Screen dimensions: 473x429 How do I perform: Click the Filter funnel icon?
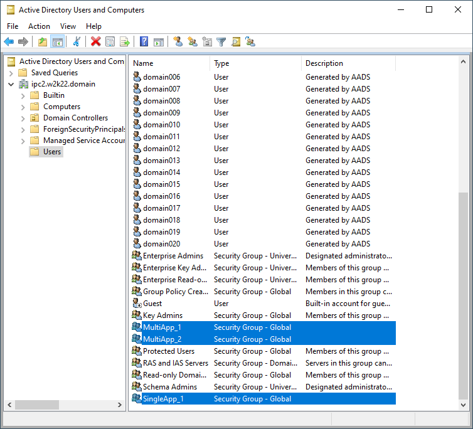(221, 42)
